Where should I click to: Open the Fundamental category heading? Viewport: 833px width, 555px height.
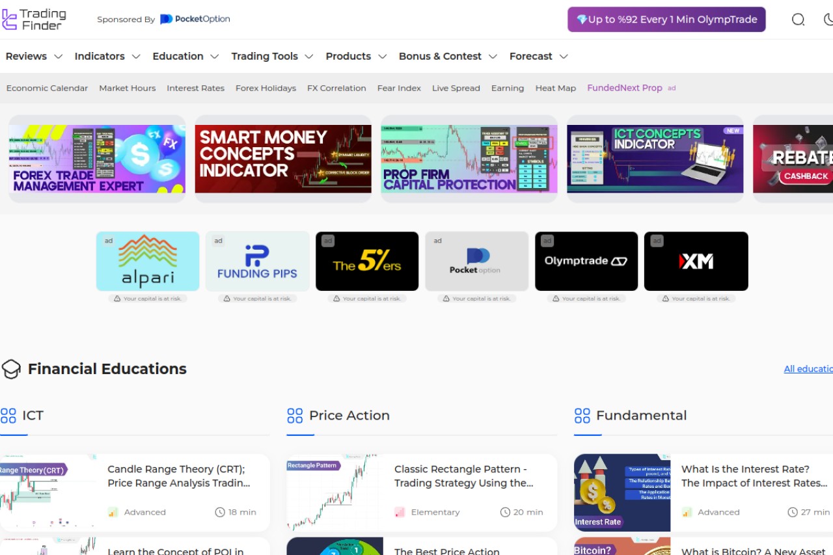642,415
